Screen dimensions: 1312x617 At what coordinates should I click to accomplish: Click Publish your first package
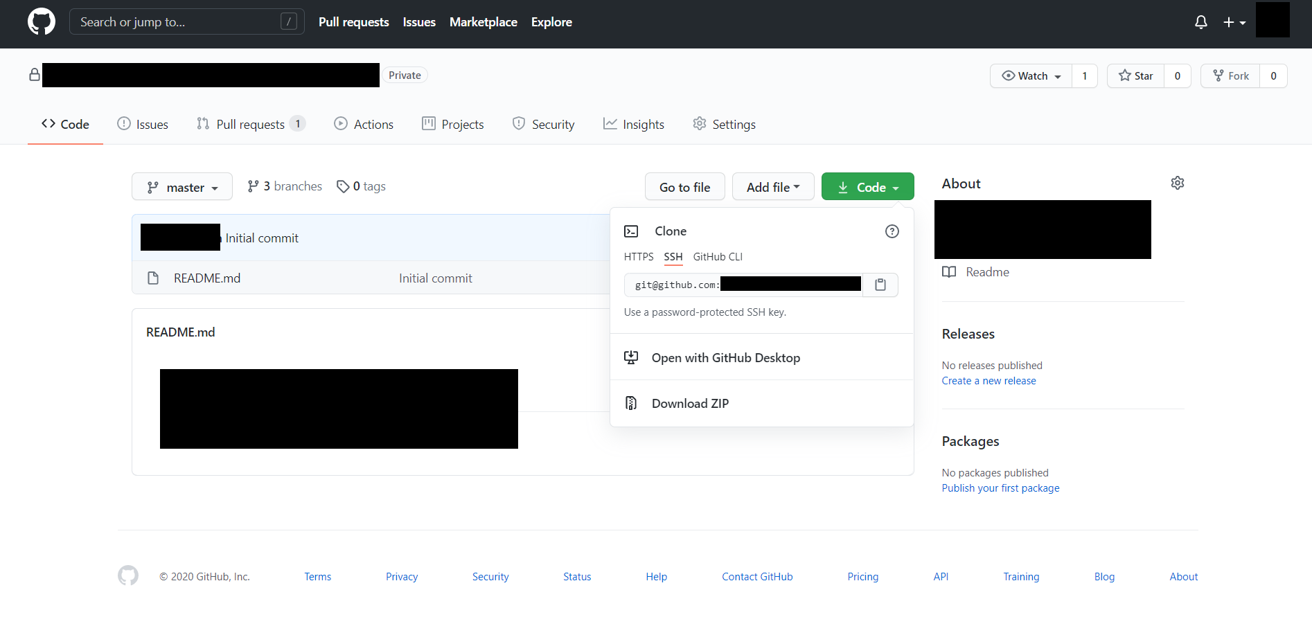tap(1001, 488)
